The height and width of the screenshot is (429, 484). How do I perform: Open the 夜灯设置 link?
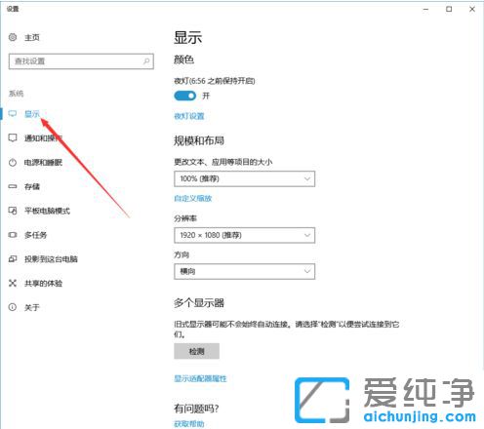click(189, 116)
